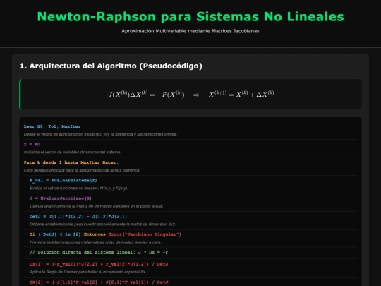Viewport: 381px width, 286px height.
Task: Click description 'Aplica la Regla de Cramer'
Action: [x=88, y=272]
